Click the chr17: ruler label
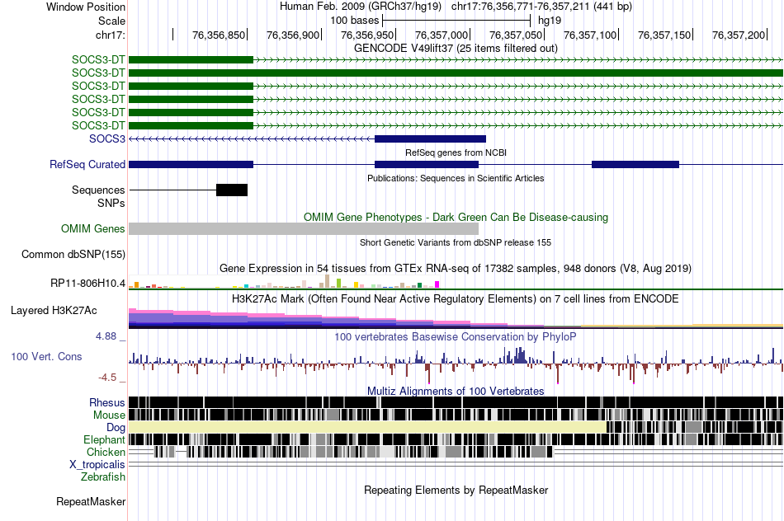Viewport: 784px width, 521px height. tap(110, 35)
